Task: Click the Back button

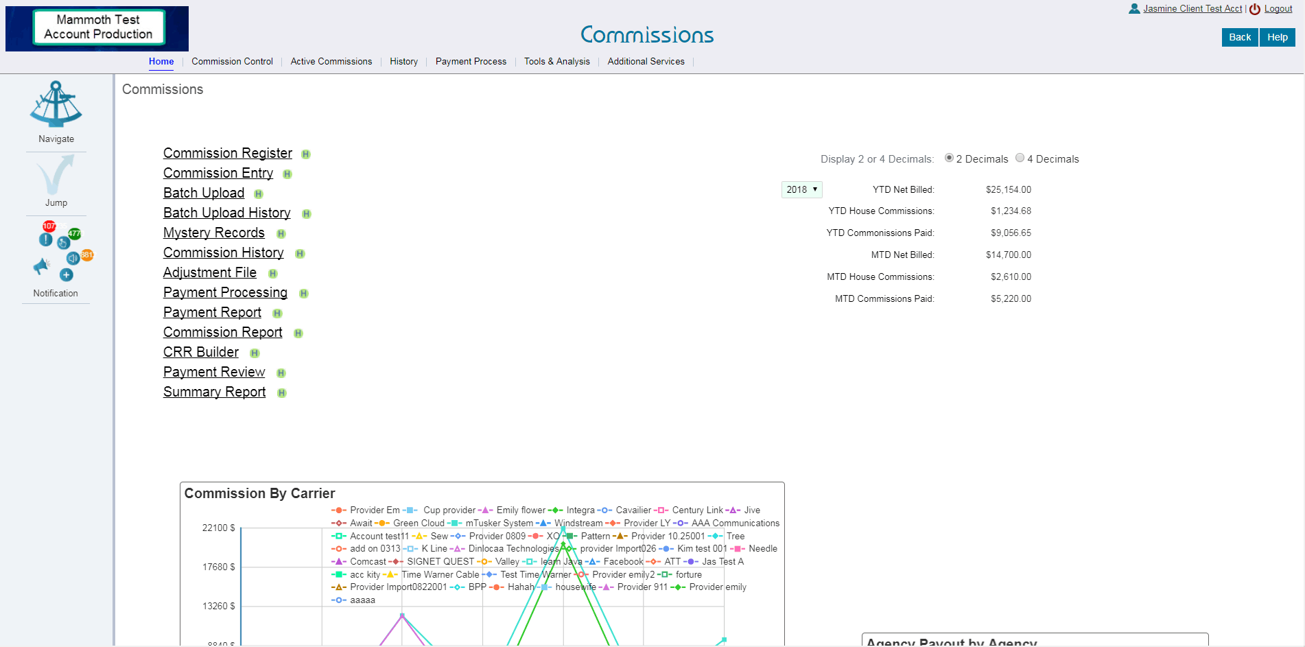Action: pos(1239,37)
